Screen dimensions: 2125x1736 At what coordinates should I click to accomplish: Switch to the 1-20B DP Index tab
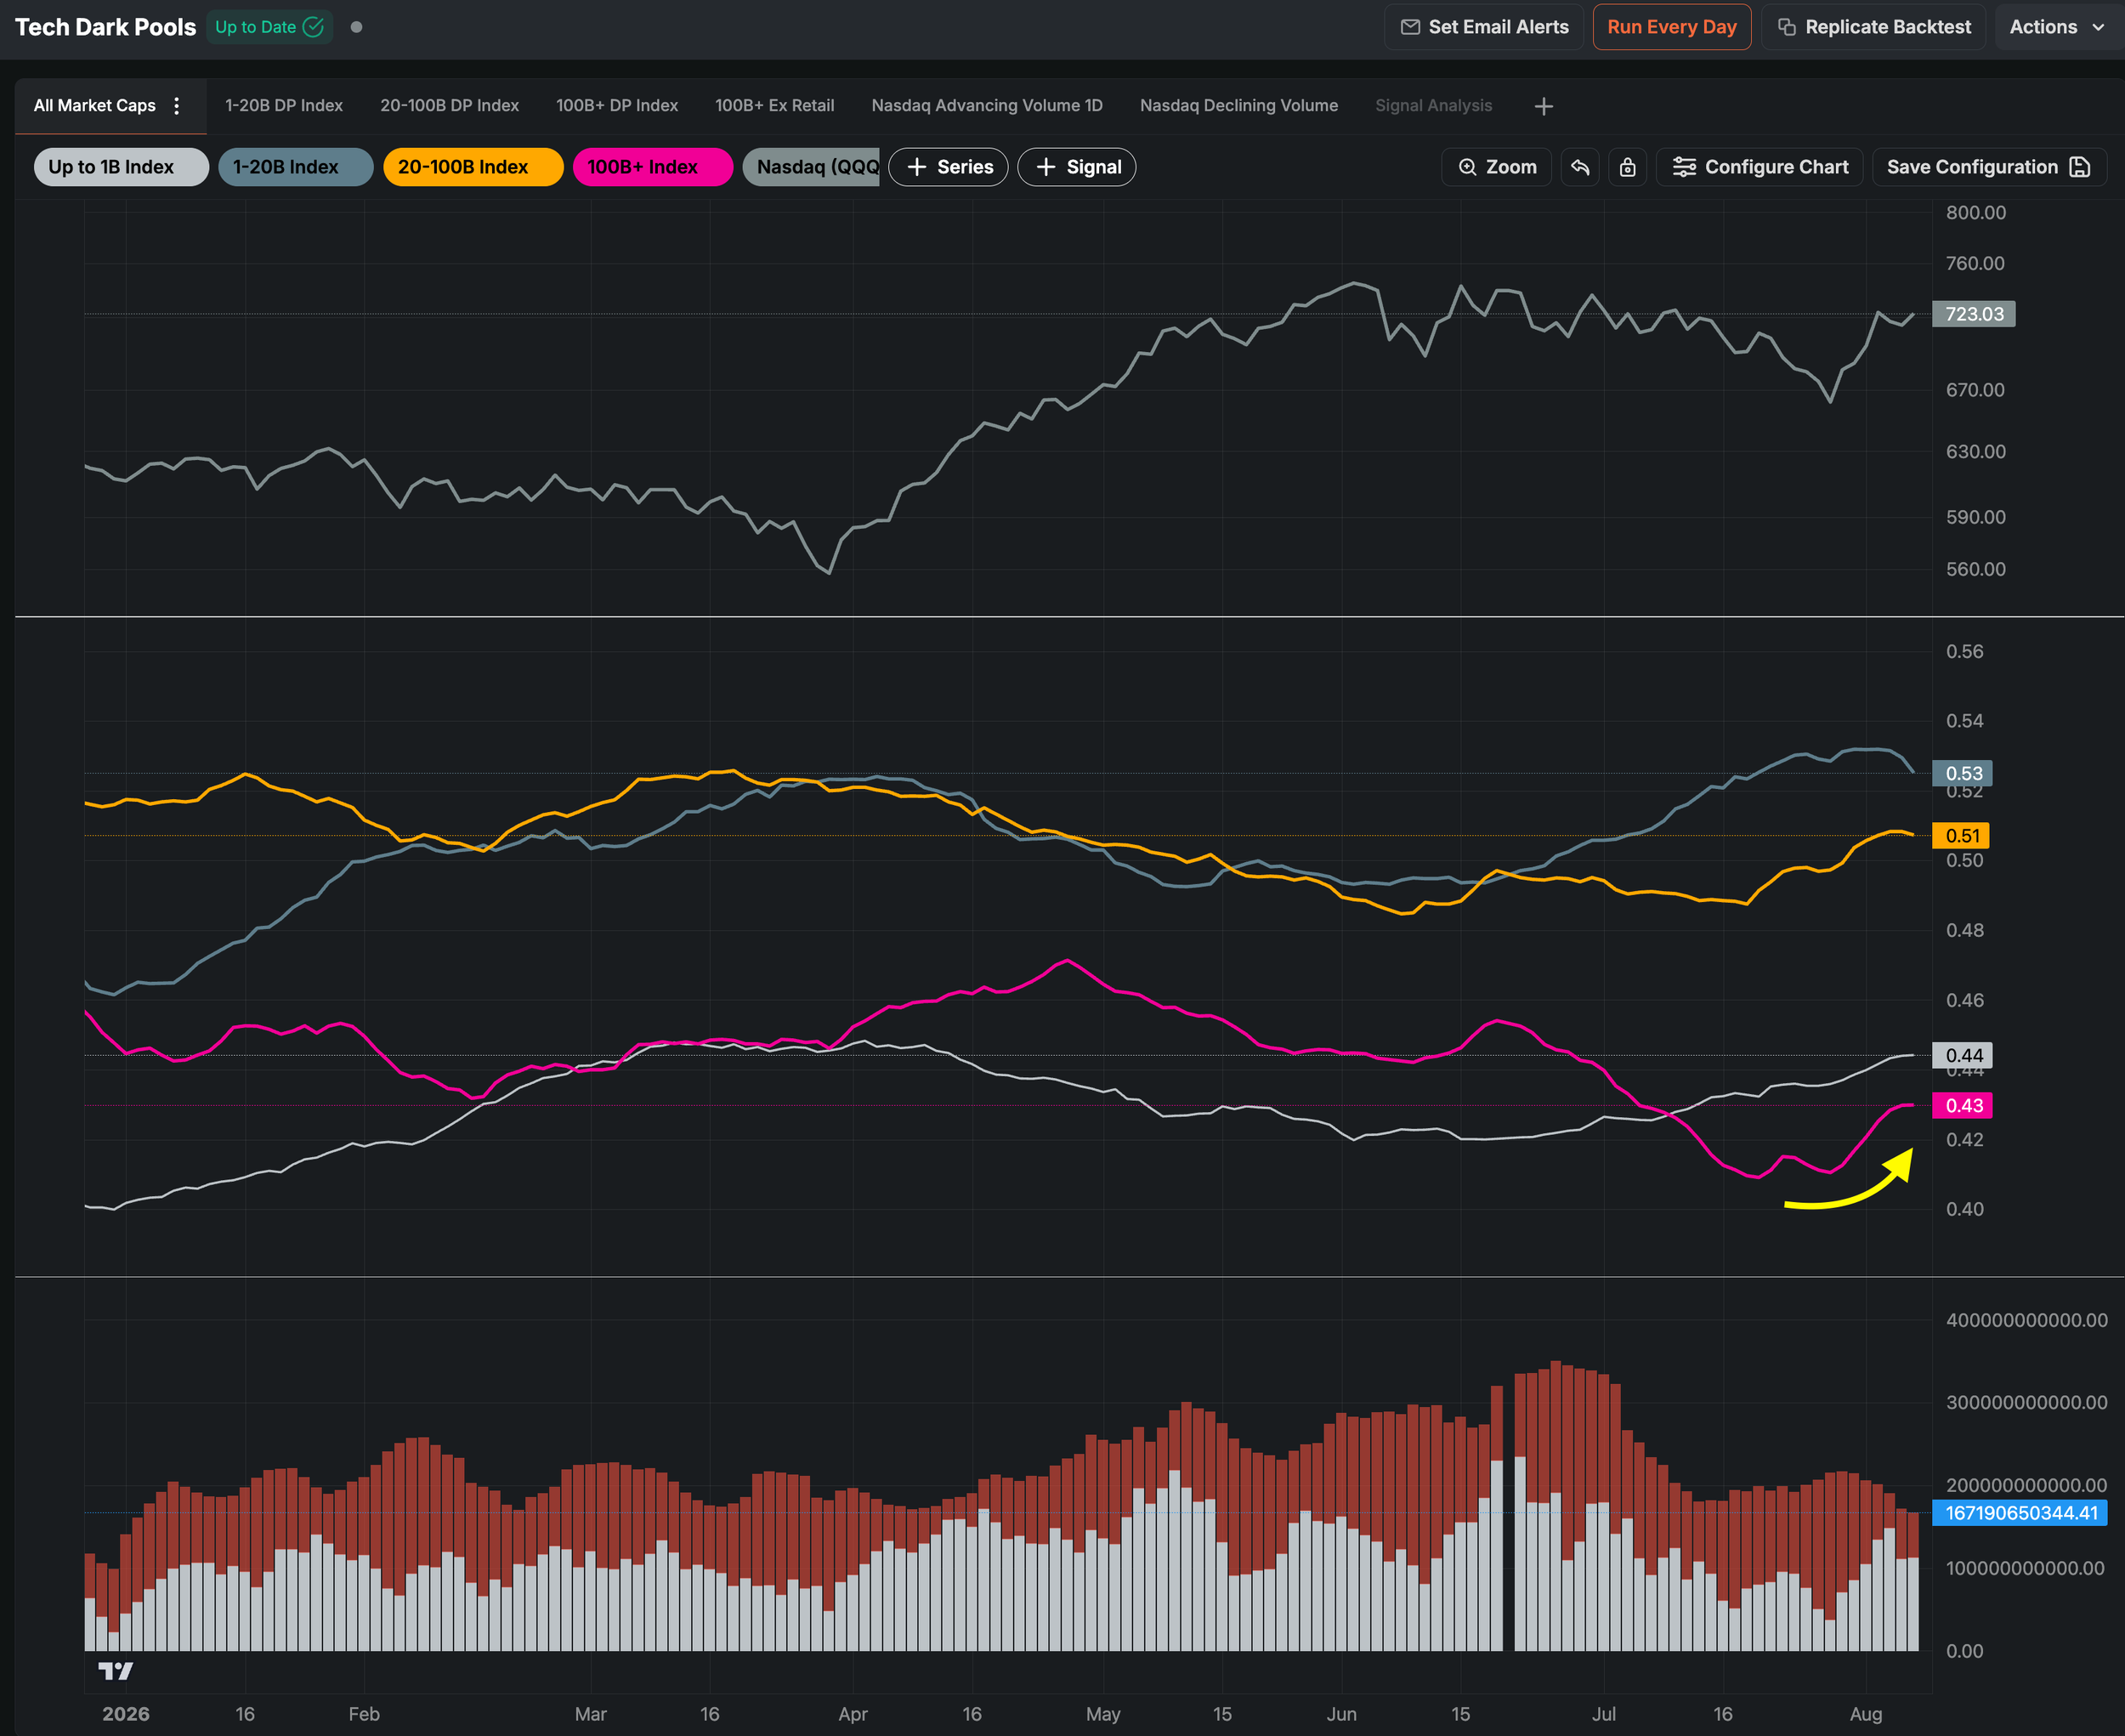(284, 106)
